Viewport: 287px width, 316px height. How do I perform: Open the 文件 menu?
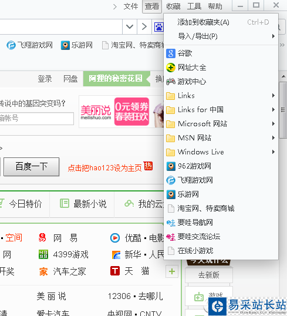pos(131,6)
